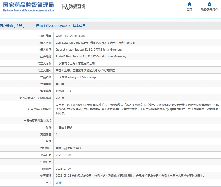Click the agent name 卡尔蔡司（上海）管理有限公司
The height and width of the screenshot is (187, 221).
(75, 63)
